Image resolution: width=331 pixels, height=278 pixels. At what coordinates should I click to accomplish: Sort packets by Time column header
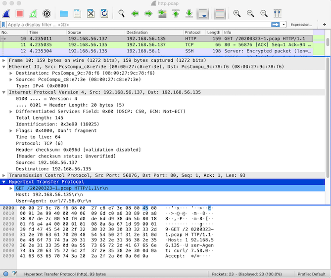coord(47,32)
